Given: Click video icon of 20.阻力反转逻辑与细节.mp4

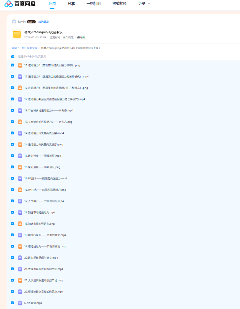Looking at the screenshot, I should [20, 258].
